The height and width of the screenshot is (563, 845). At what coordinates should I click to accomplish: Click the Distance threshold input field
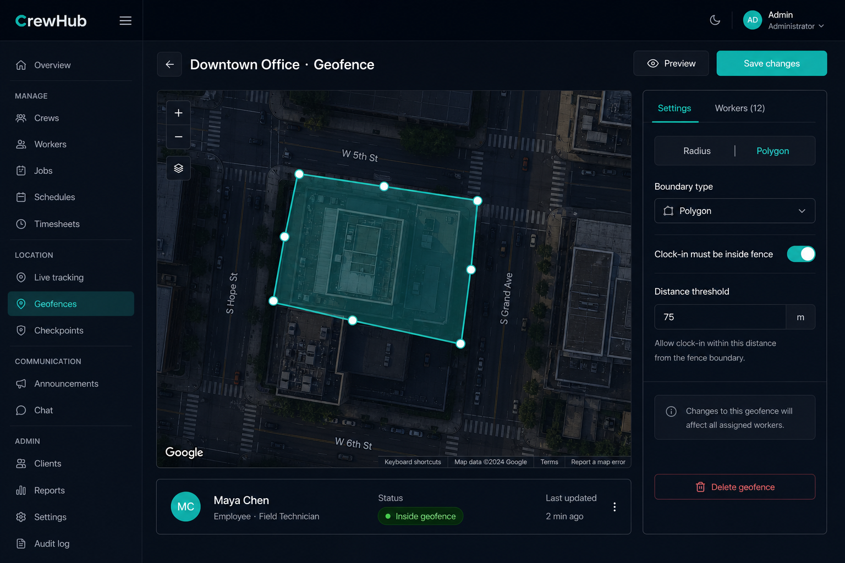click(x=720, y=317)
